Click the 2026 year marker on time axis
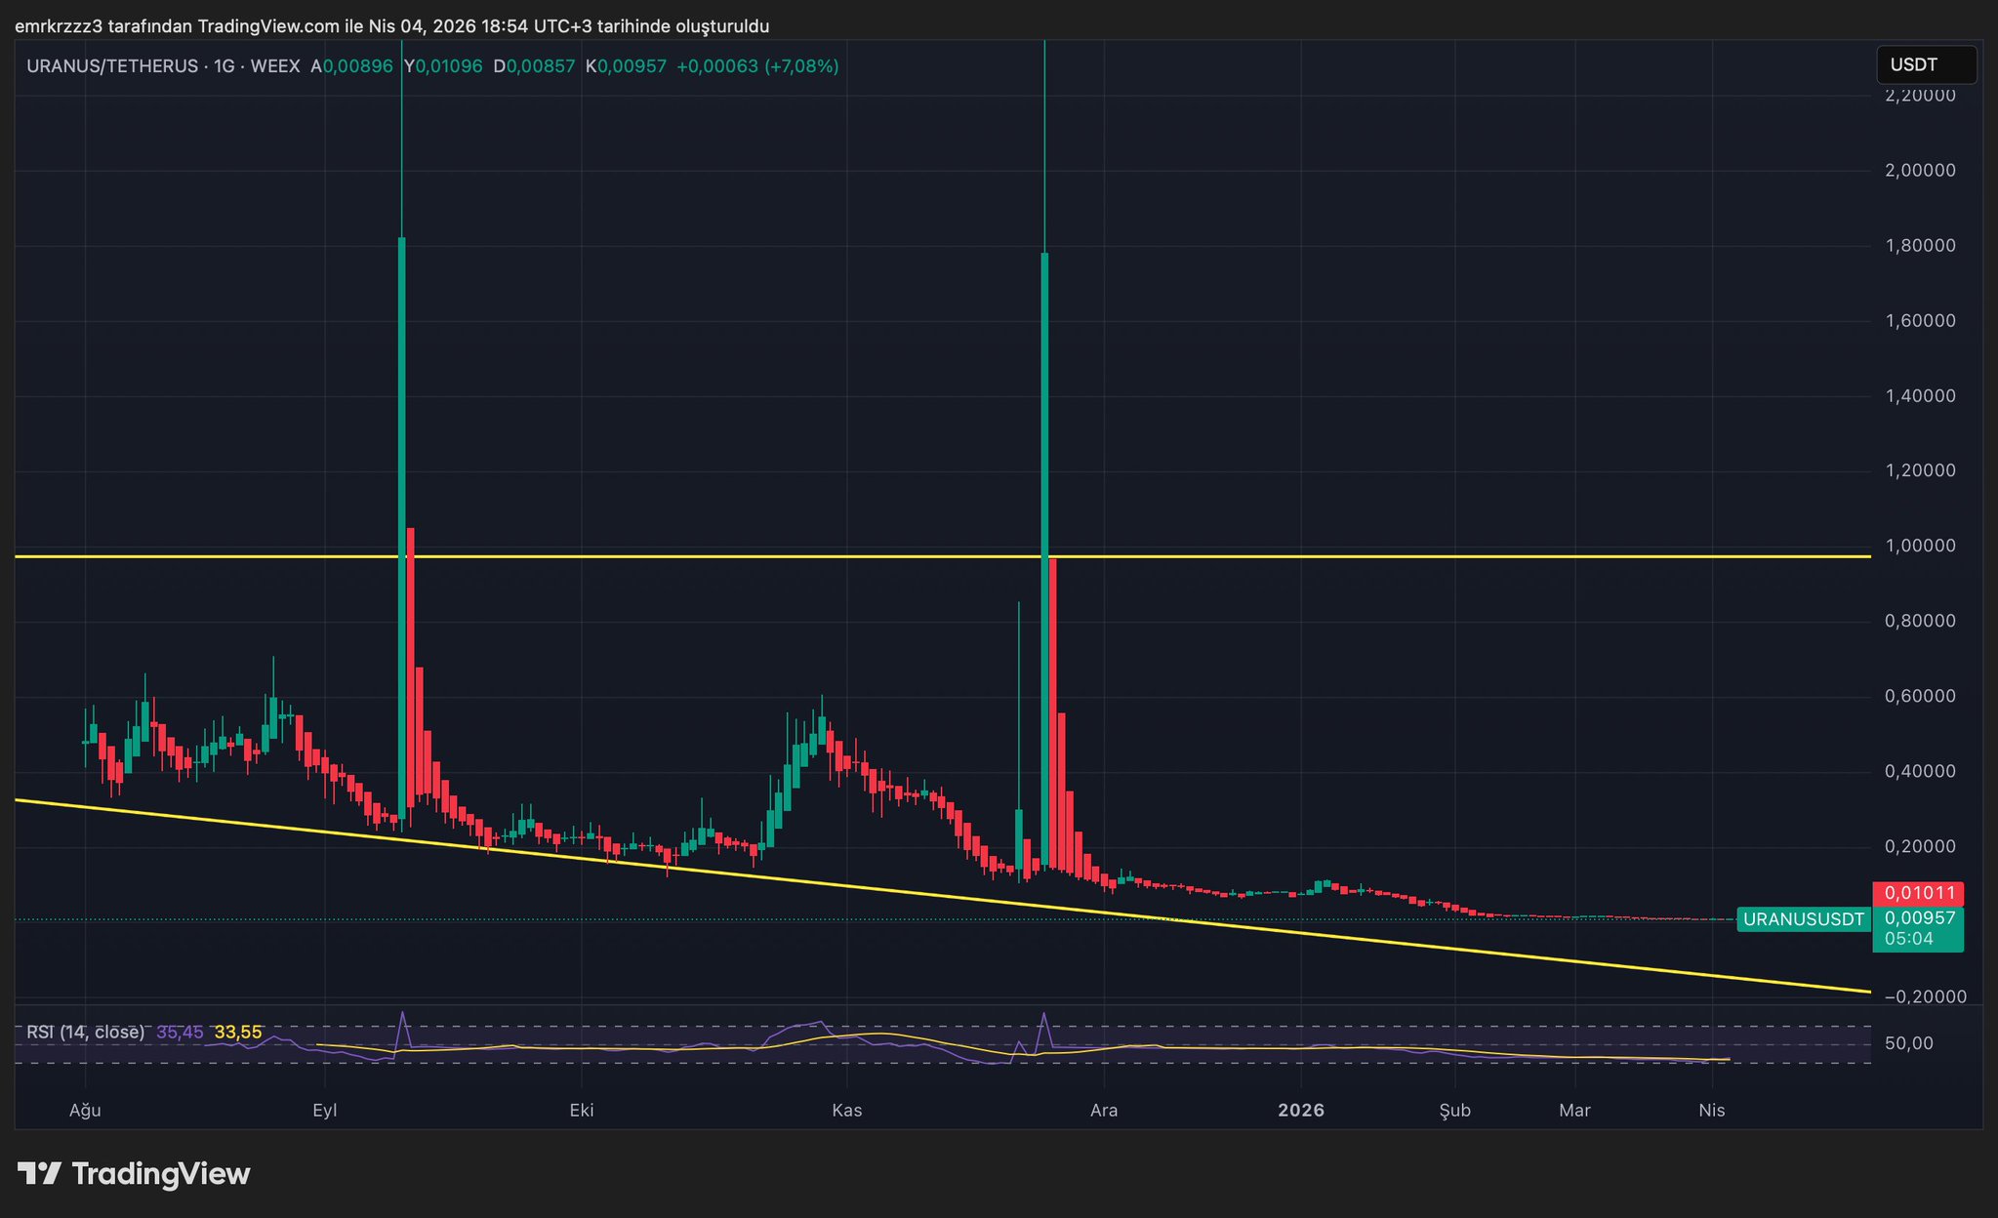 click(x=1301, y=1110)
